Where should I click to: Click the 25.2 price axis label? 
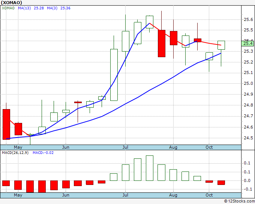click(248, 62)
